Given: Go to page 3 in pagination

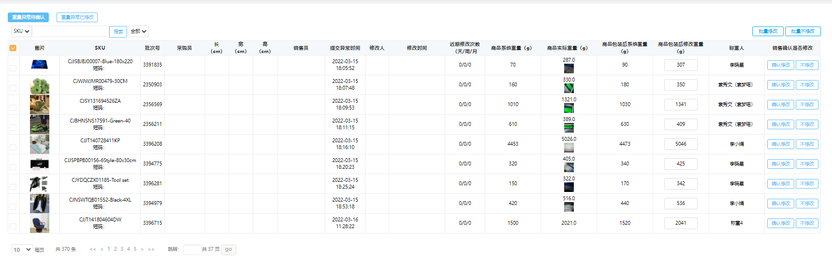Looking at the screenshot, I should tap(122, 249).
